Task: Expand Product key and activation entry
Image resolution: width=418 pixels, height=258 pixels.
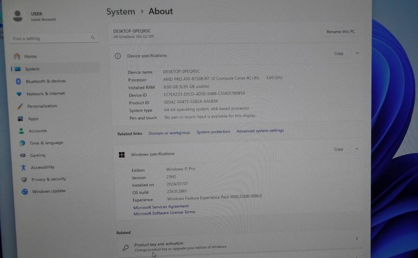Action: point(356,239)
